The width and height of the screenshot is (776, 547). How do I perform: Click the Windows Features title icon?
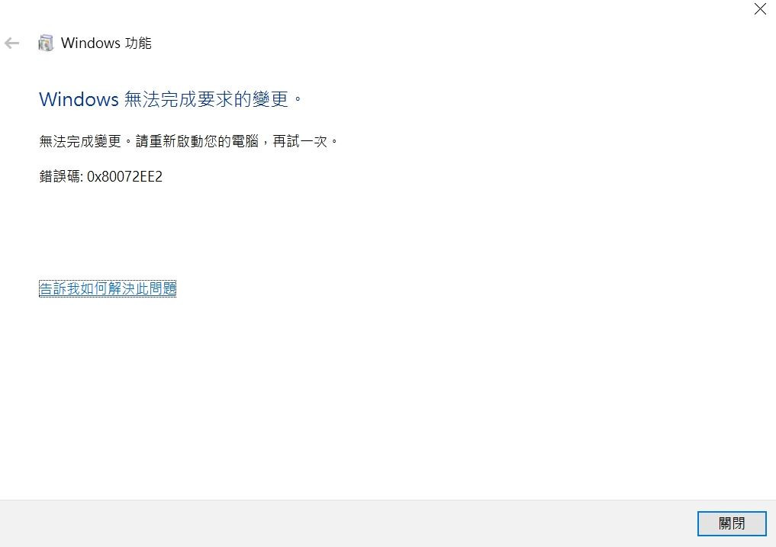click(46, 43)
